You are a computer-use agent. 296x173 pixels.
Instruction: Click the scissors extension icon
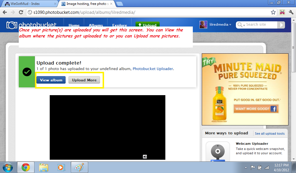click(282, 12)
